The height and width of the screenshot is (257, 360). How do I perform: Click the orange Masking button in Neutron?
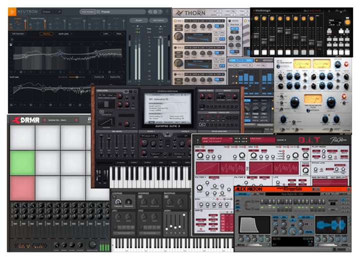tap(46, 34)
